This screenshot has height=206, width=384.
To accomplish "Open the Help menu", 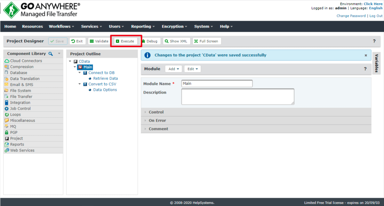I will [226, 26].
